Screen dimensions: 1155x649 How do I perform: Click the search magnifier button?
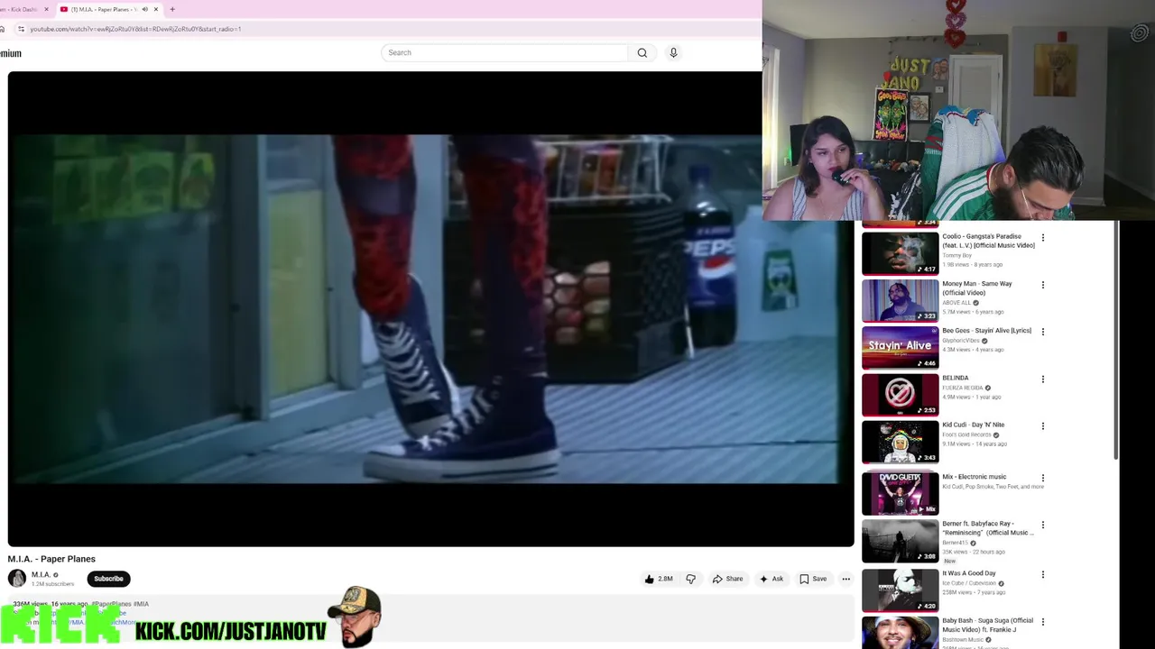tap(642, 52)
